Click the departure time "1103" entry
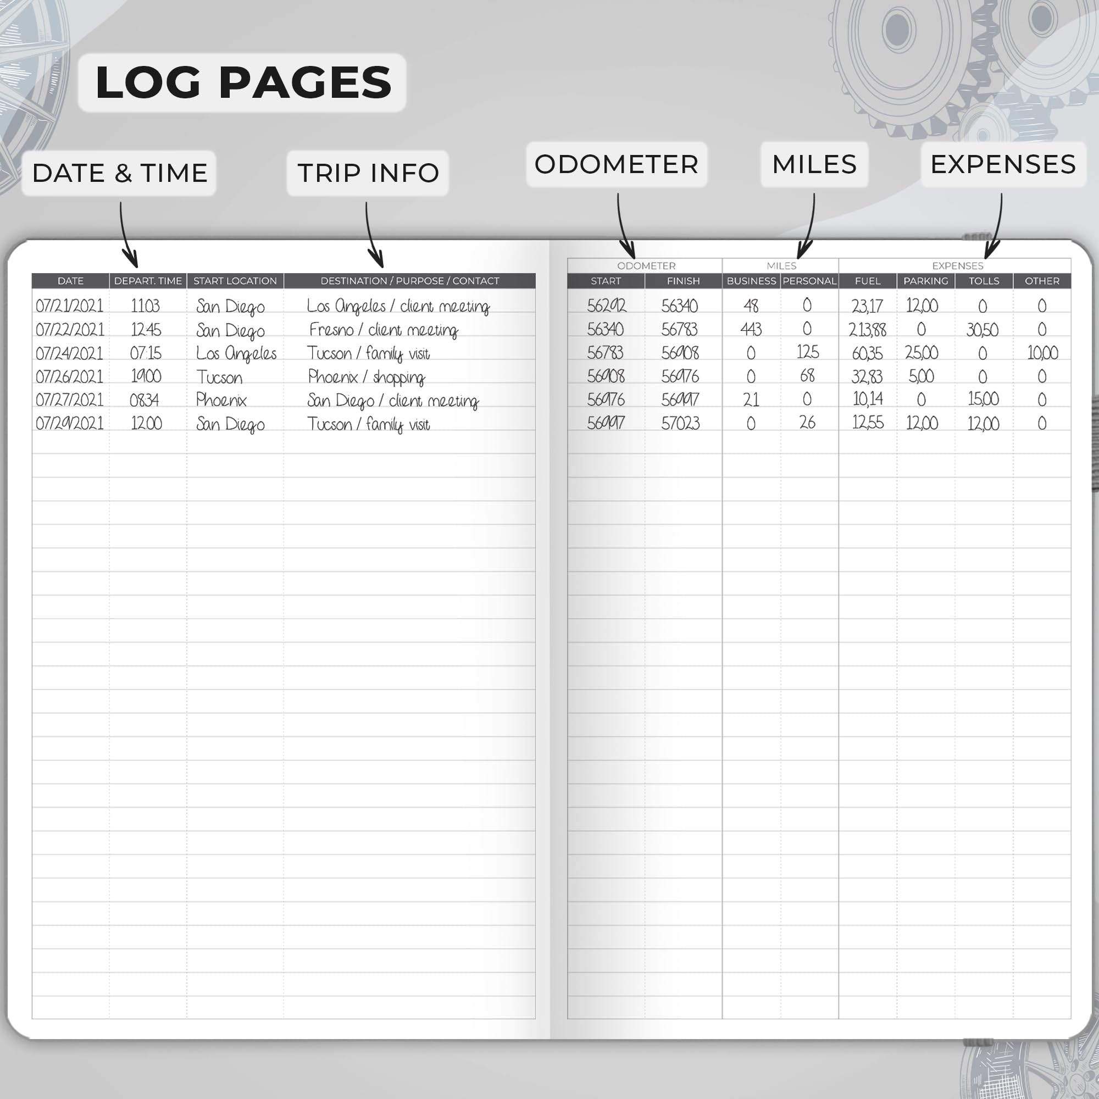Viewport: 1099px width, 1099px height. (146, 306)
